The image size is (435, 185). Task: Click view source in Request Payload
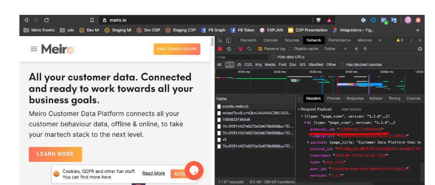click(351, 109)
